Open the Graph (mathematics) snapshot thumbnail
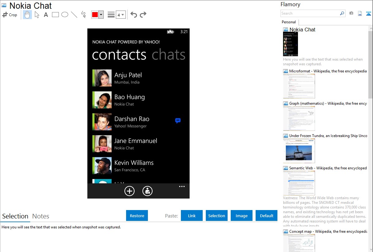The height and width of the screenshot is (252, 373). (299, 118)
